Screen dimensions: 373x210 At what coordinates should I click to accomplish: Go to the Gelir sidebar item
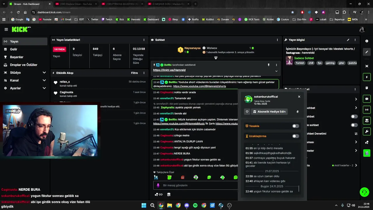click(x=25, y=49)
